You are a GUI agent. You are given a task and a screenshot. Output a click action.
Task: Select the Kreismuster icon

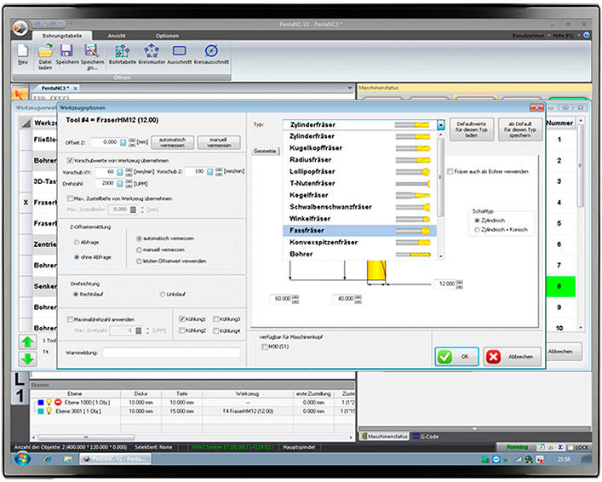click(151, 51)
